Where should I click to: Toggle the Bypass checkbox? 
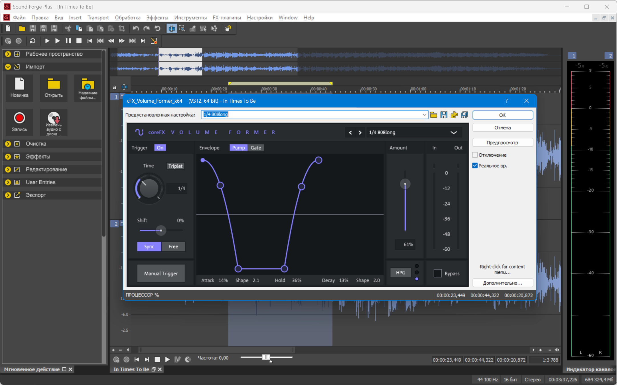(438, 273)
